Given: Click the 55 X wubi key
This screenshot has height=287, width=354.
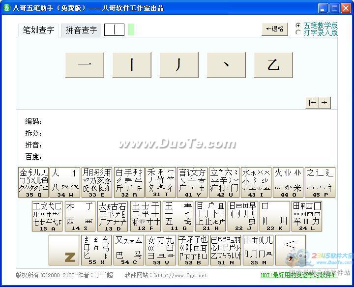Looking at the screenshot, I should (x=96, y=250).
